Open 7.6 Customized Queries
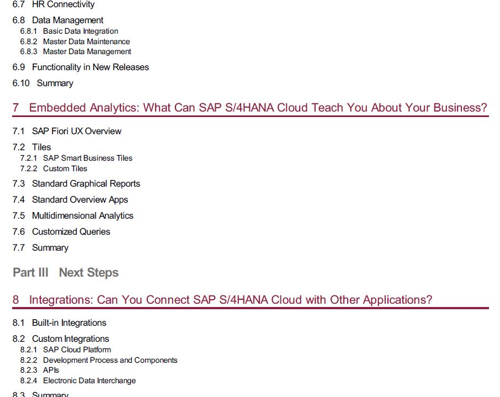This screenshot has height=397, width=500. [x=61, y=232]
